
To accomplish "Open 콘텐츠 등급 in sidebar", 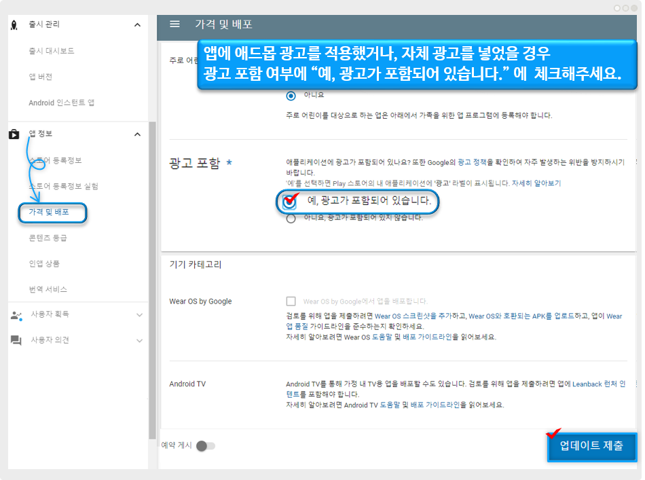I will pos(48,238).
